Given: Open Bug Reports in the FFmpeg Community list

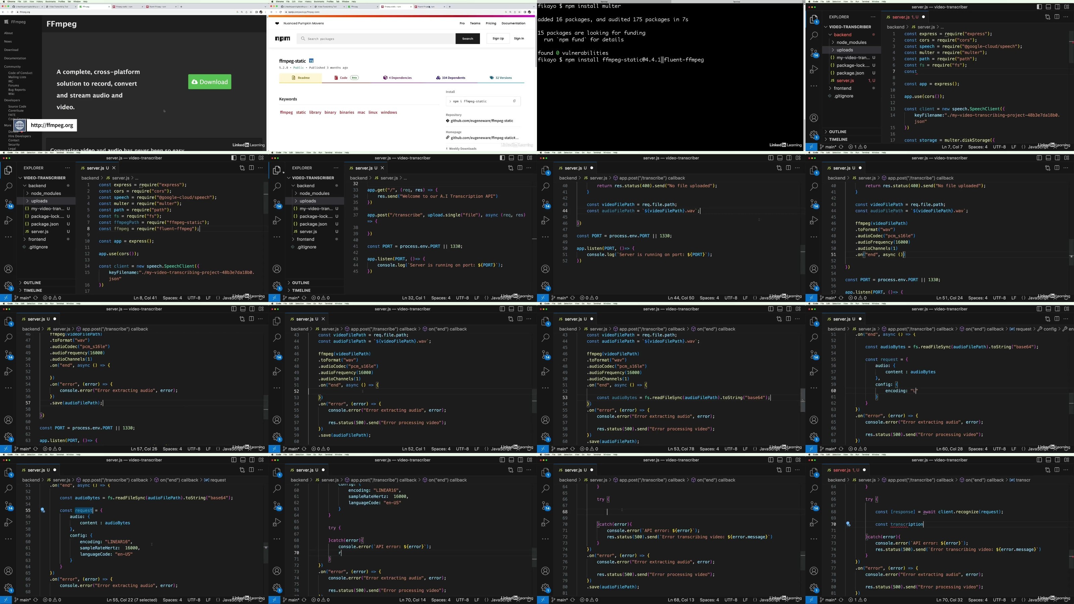Looking at the screenshot, I should point(17,90).
